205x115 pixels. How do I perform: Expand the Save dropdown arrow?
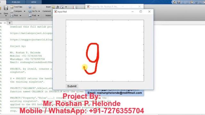[6, 16]
